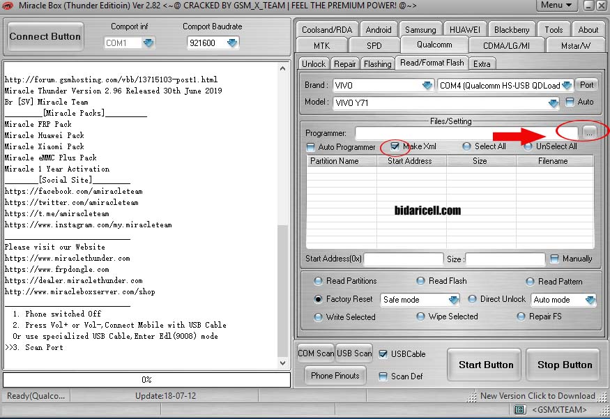Open the COM4 Qualcomm HS-USB port dropdown
The width and height of the screenshot is (610, 419).
click(x=567, y=85)
